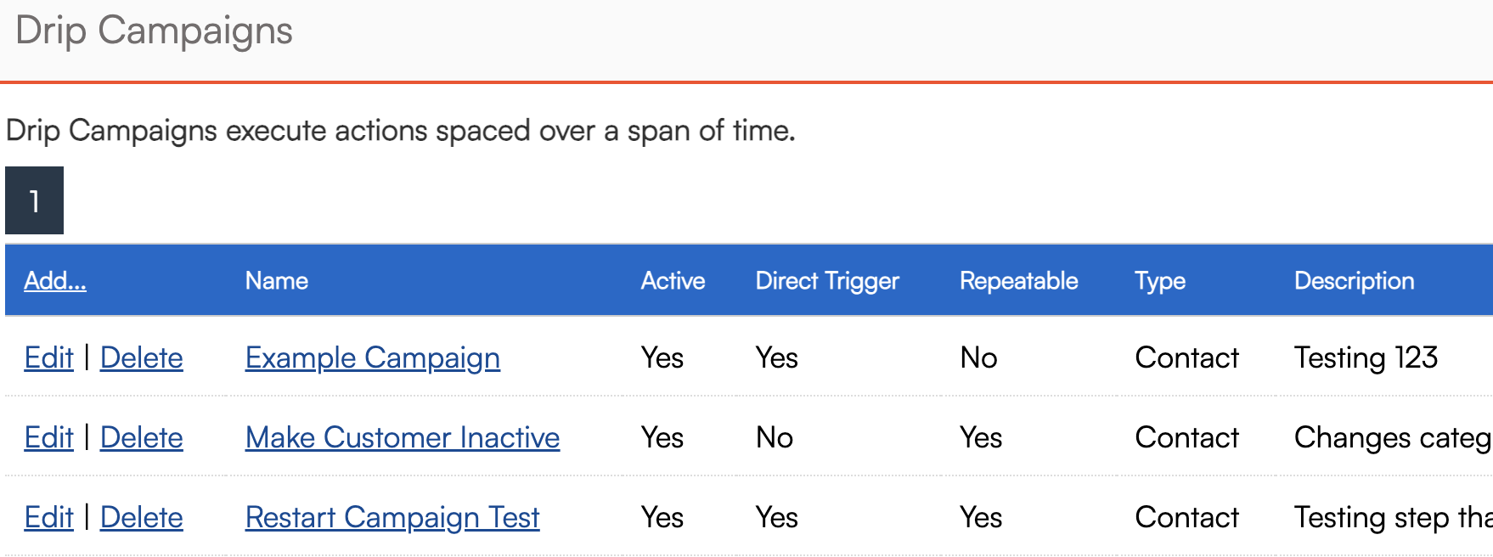Edit the Make Customer Inactive campaign
The width and height of the screenshot is (1493, 557).
48,438
